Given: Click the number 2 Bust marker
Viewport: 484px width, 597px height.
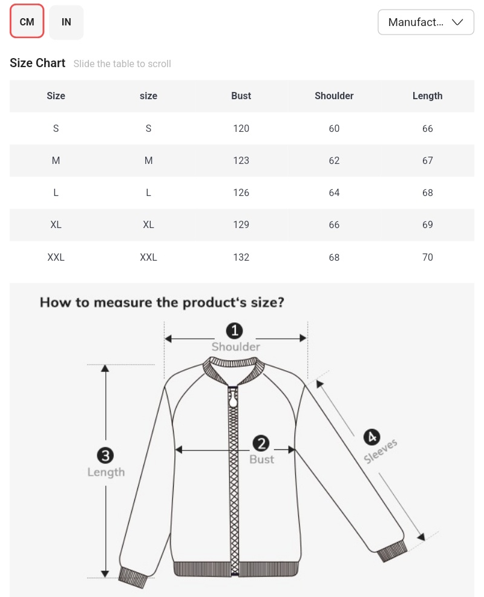Looking at the screenshot, I should pos(261,443).
